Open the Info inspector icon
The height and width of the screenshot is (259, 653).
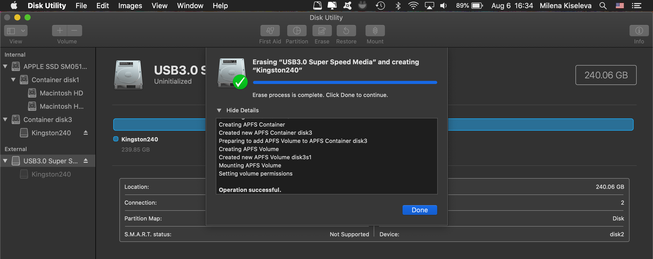[x=639, y=31]
